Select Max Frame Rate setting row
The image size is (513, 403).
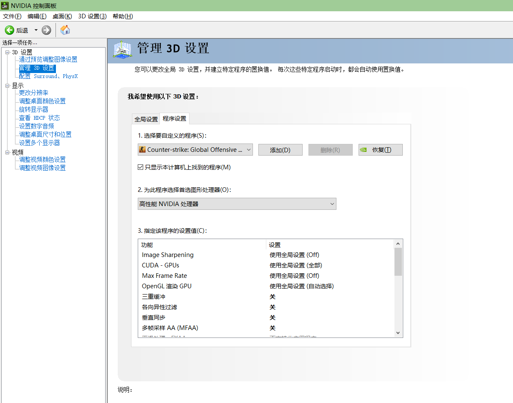pos(266,276)
